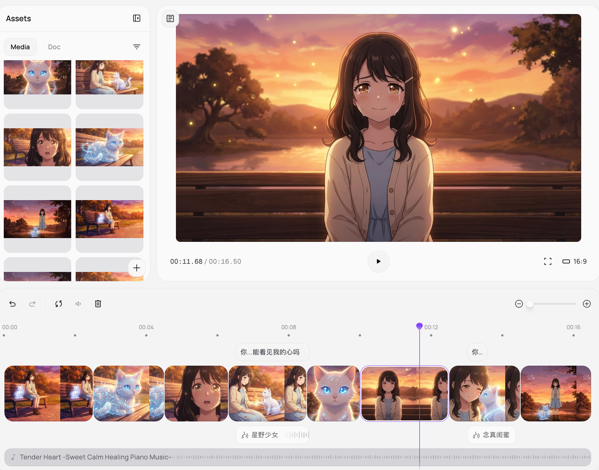Screen dimensions: 599x470
Task: Mute timeline audio with the speaker icon
Action: pyautogui.click(x=78, y=304)
